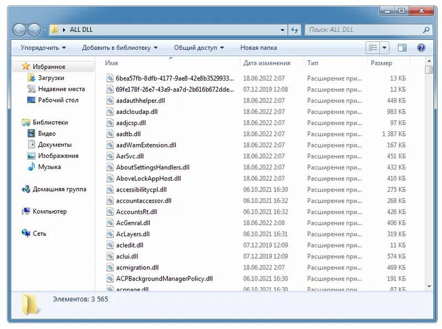
Task: Click the Недавние места icon
Action: click(x=31, y=89)
